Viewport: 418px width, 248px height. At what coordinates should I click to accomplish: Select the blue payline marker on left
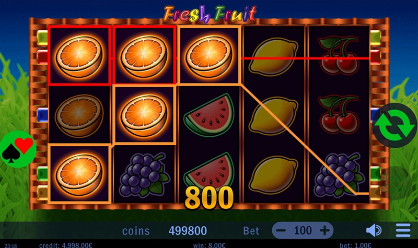[x=42, y=114]
